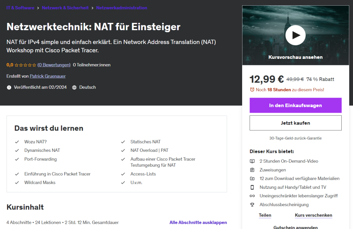Open the IT & Software breadcrumb
Screen dimensions: 353x229
click(x=20, y=8)
